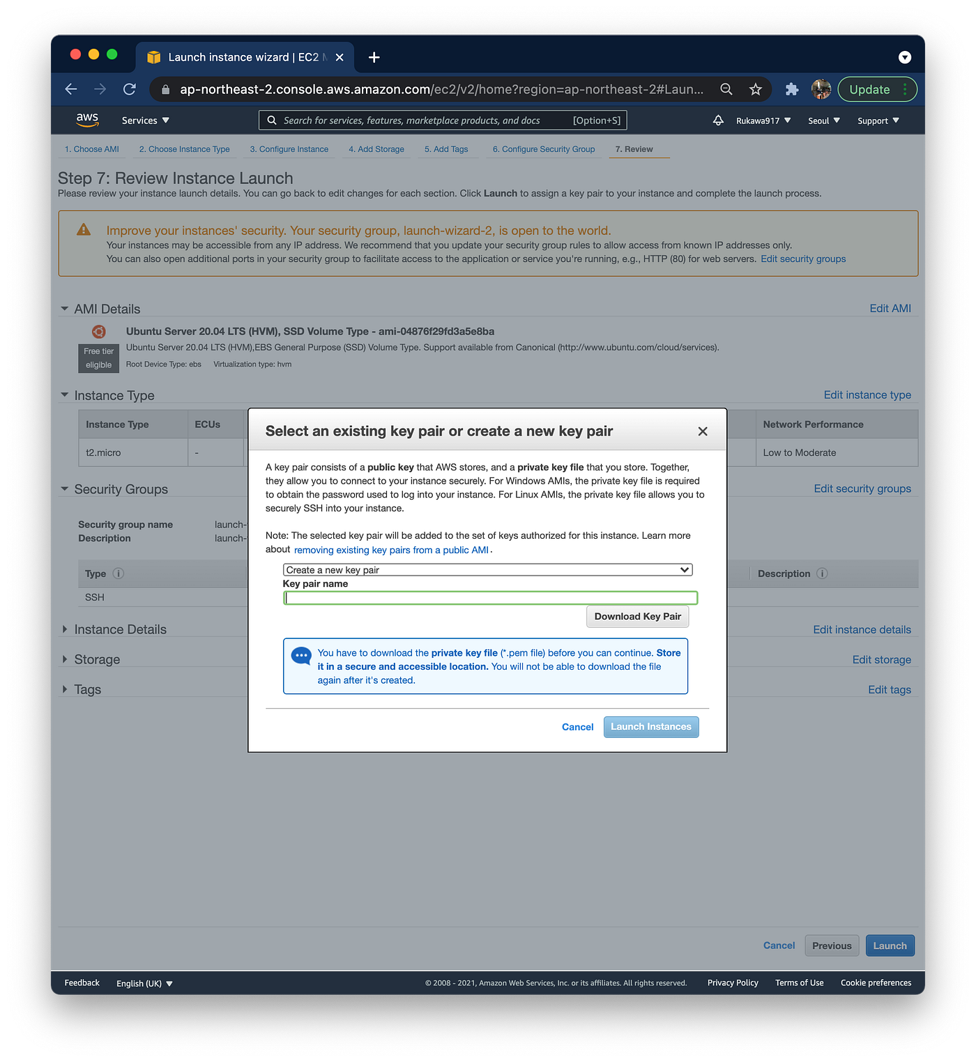Click the Chrome Update button
Screen dimensions: 976x1062
tap(877, 89)
